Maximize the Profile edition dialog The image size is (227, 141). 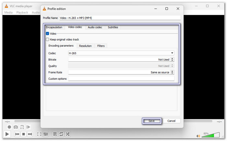tap(167, 9)
